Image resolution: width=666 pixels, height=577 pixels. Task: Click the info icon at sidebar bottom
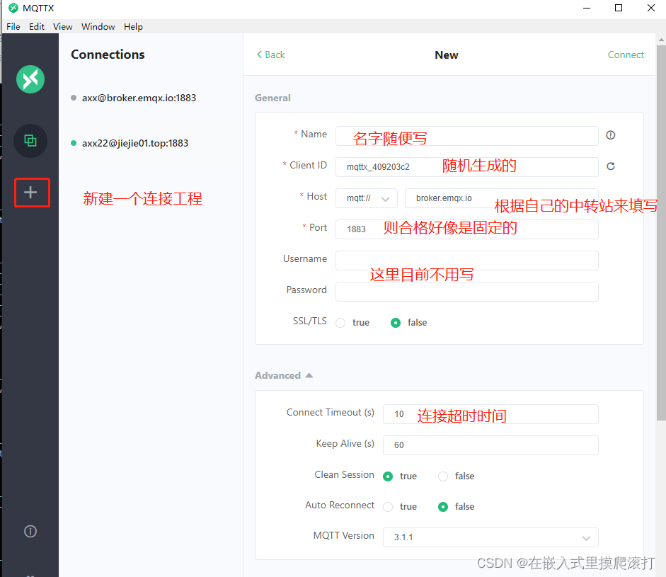click(x=30, y=531)
